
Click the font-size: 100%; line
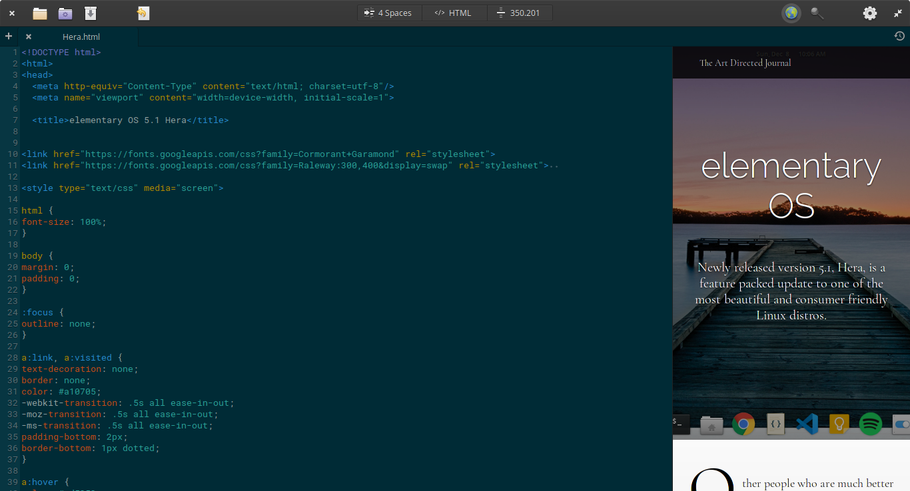click(64, 222)
